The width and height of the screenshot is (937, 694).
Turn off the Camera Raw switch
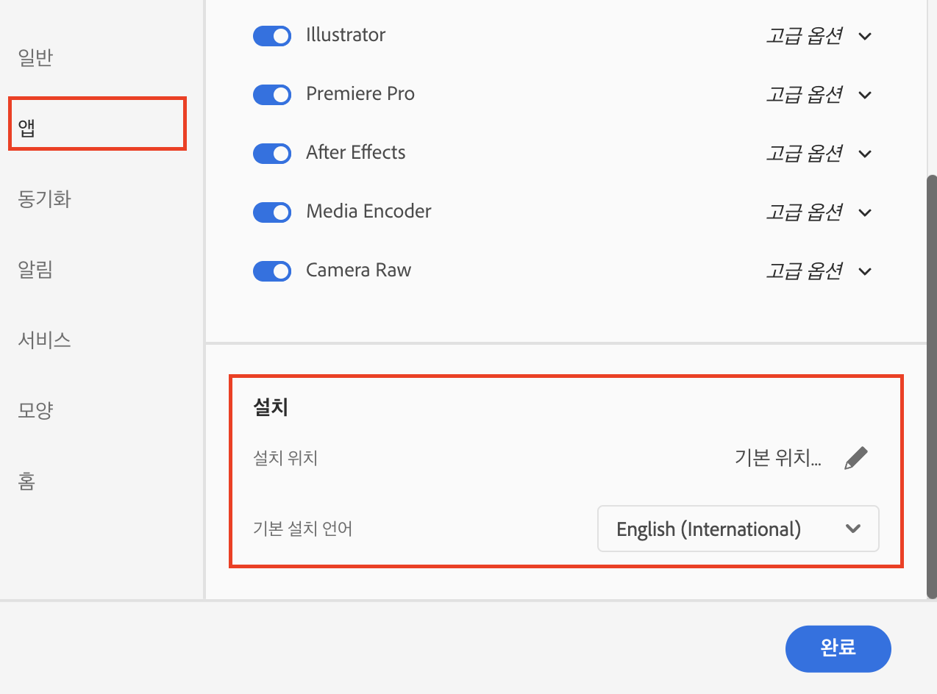coord(272,271)
